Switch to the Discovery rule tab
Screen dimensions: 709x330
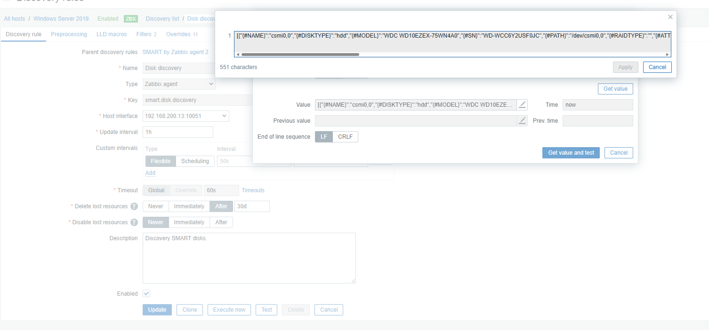24,34
